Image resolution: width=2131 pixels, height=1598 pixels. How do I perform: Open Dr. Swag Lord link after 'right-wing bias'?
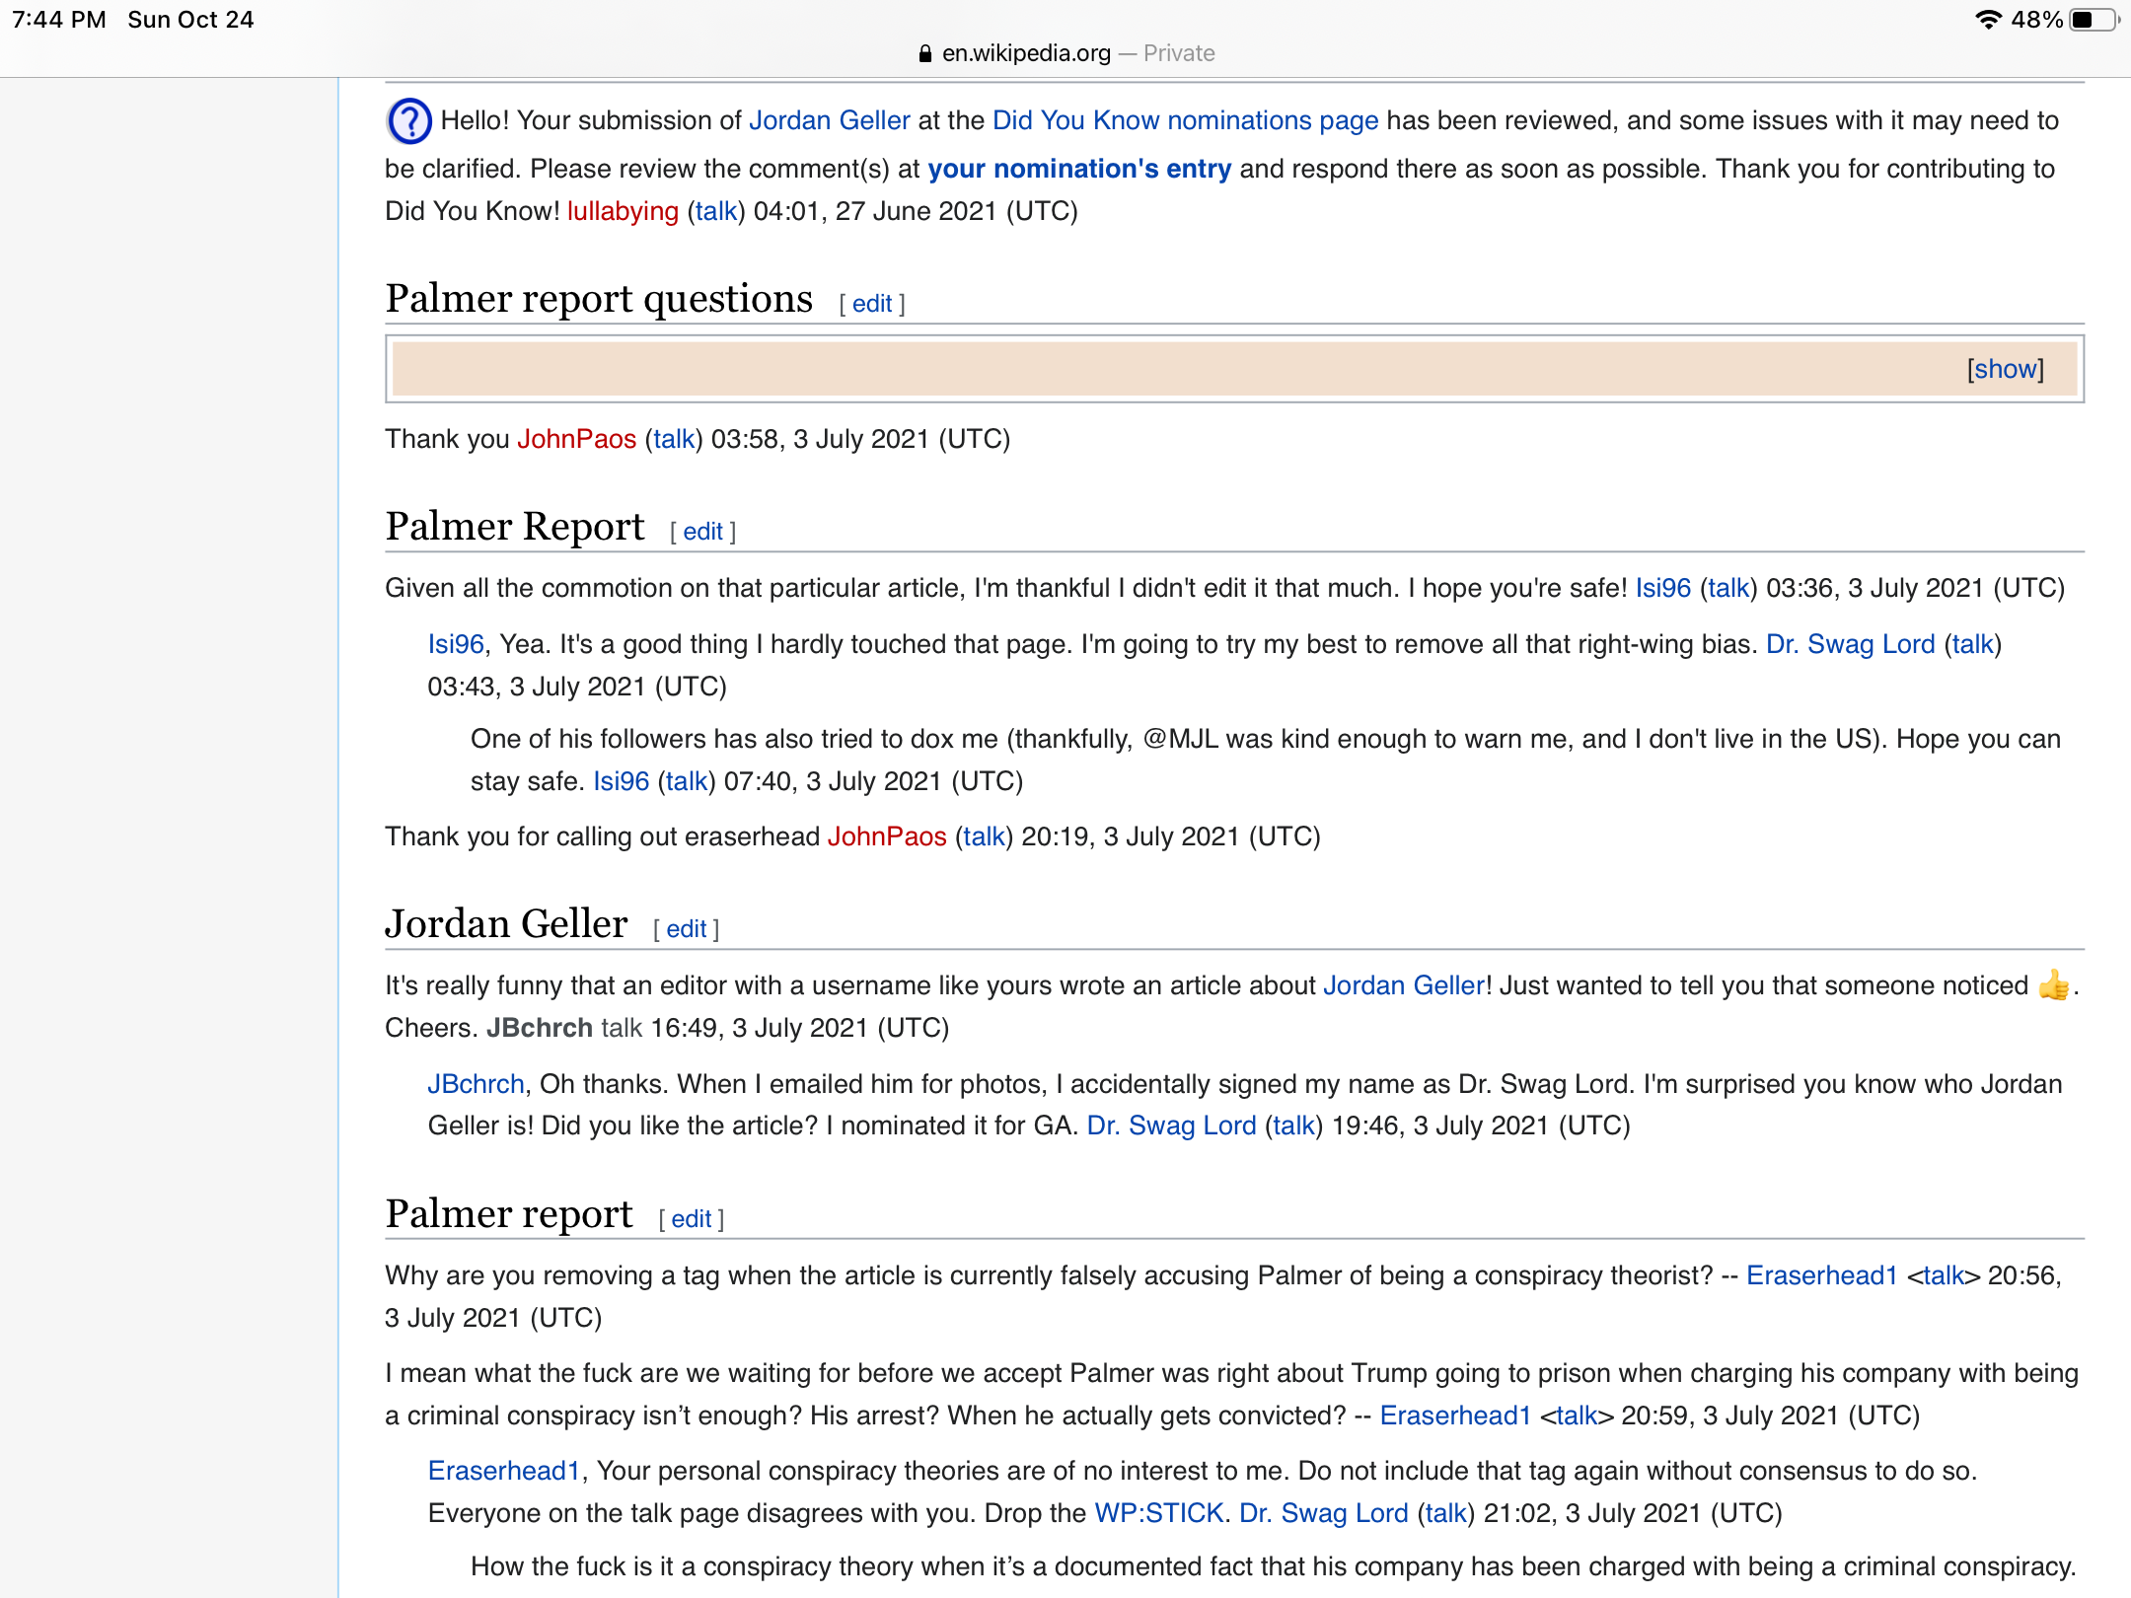click(1851, 644)
